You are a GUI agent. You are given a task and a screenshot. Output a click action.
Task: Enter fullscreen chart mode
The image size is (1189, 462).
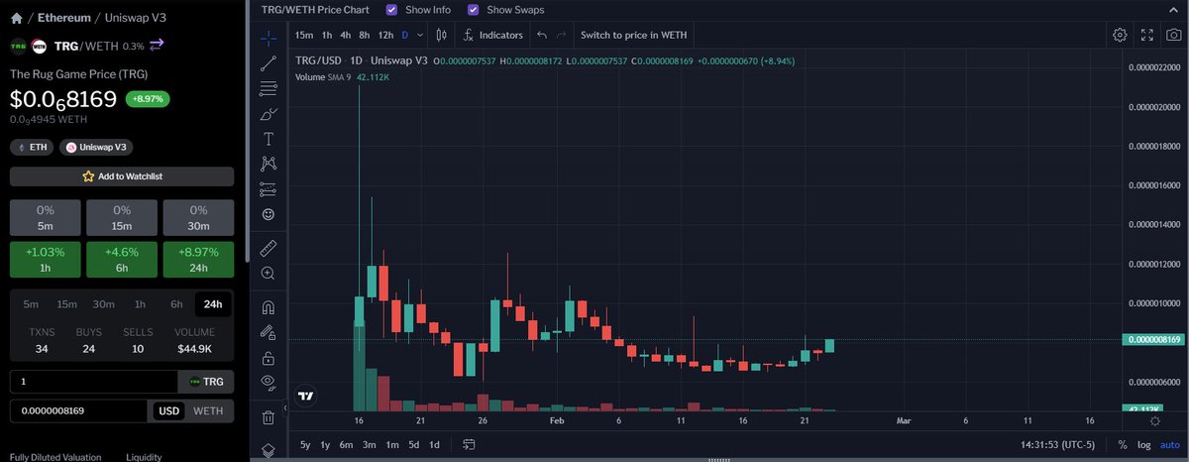(x=1147, y=35)
